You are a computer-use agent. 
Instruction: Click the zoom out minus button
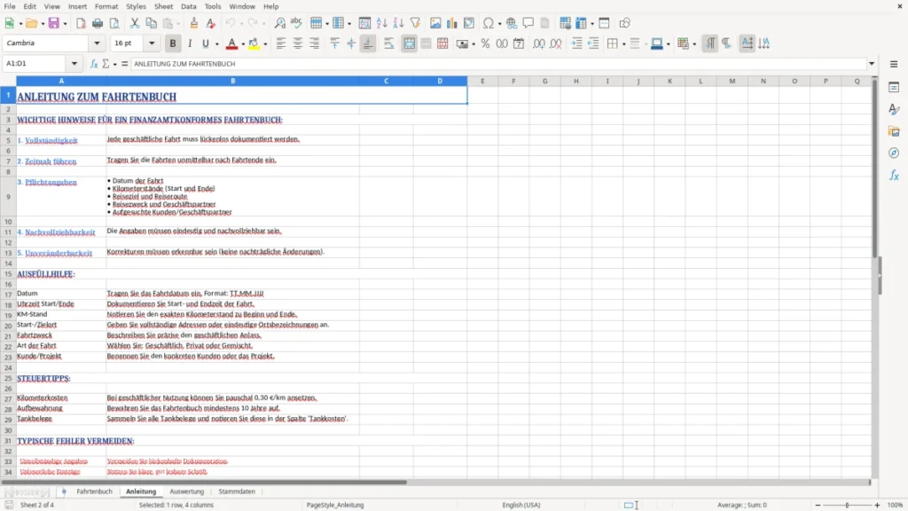(x=818, y=505)
